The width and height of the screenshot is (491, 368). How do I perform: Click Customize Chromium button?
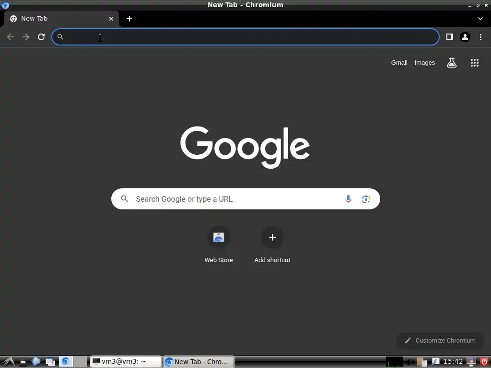click(440, 341)
